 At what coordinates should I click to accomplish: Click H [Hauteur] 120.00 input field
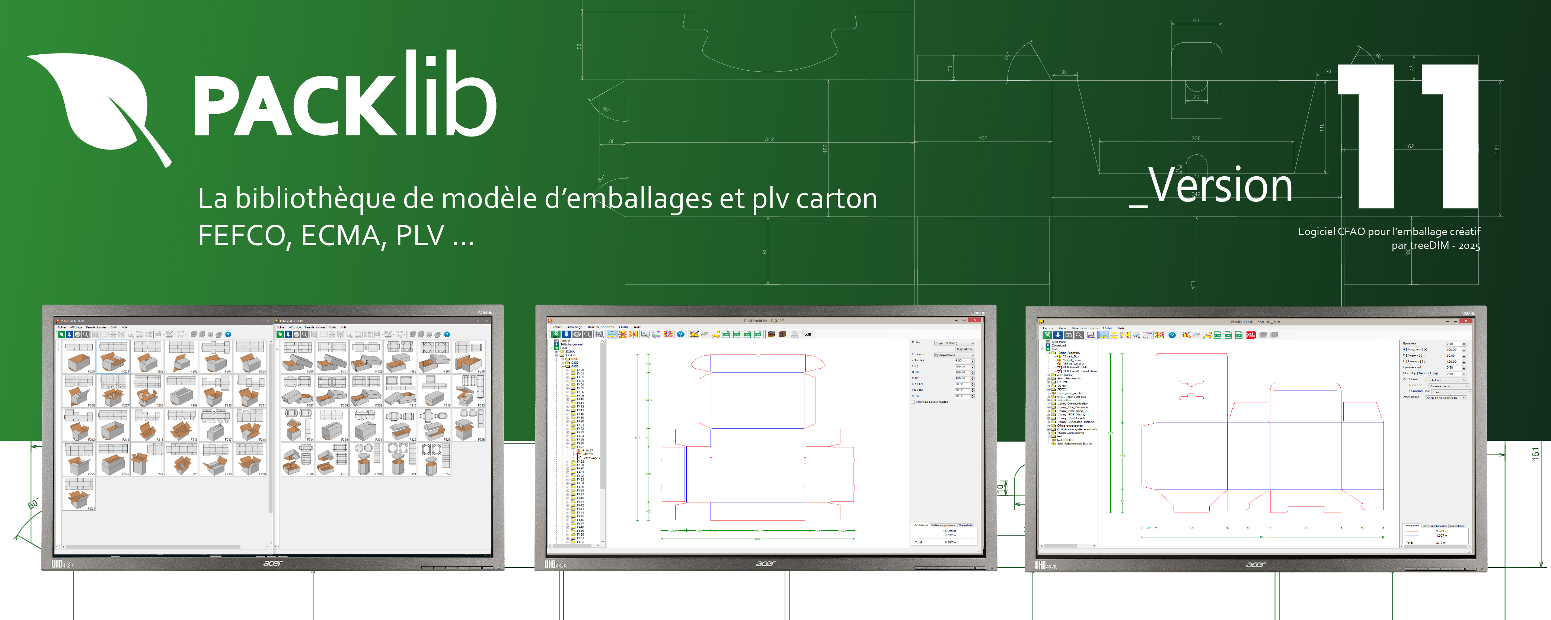click(1454, 362)
